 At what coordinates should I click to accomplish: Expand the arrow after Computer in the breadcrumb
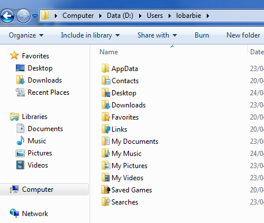[101, 16]
